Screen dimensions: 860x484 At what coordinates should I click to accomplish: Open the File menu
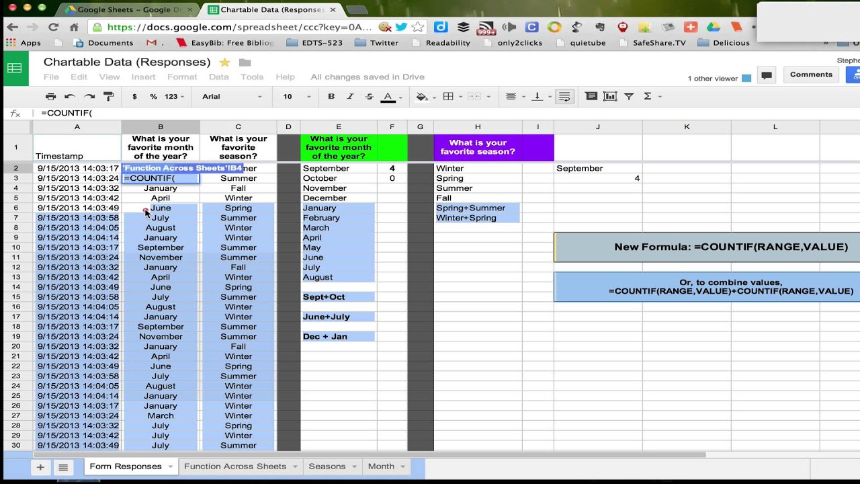[51, 77]
